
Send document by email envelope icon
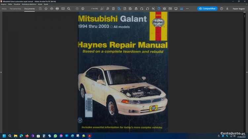point(63,9)
